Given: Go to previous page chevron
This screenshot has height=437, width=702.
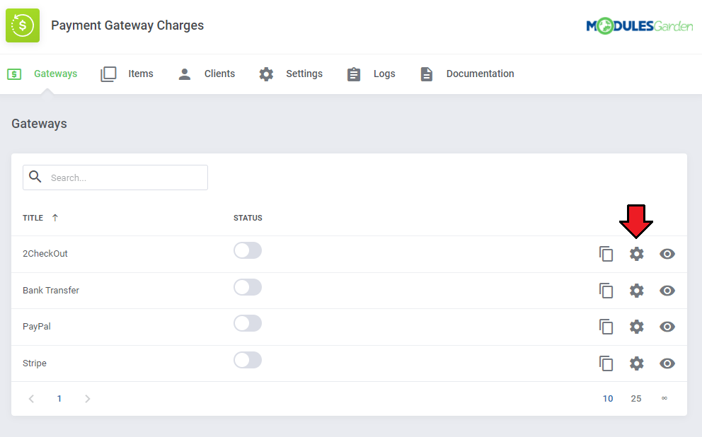Looking at the screenshot, I should pyautogui.click(x=31, y=399).
